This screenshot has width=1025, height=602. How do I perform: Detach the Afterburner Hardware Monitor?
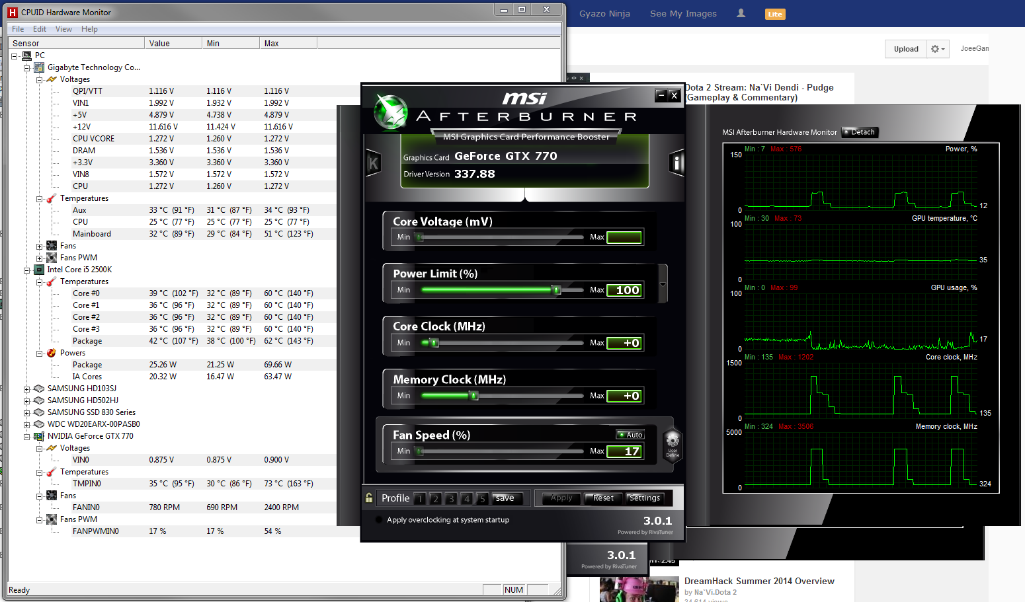pyautogui.click(x=859, y=132)
